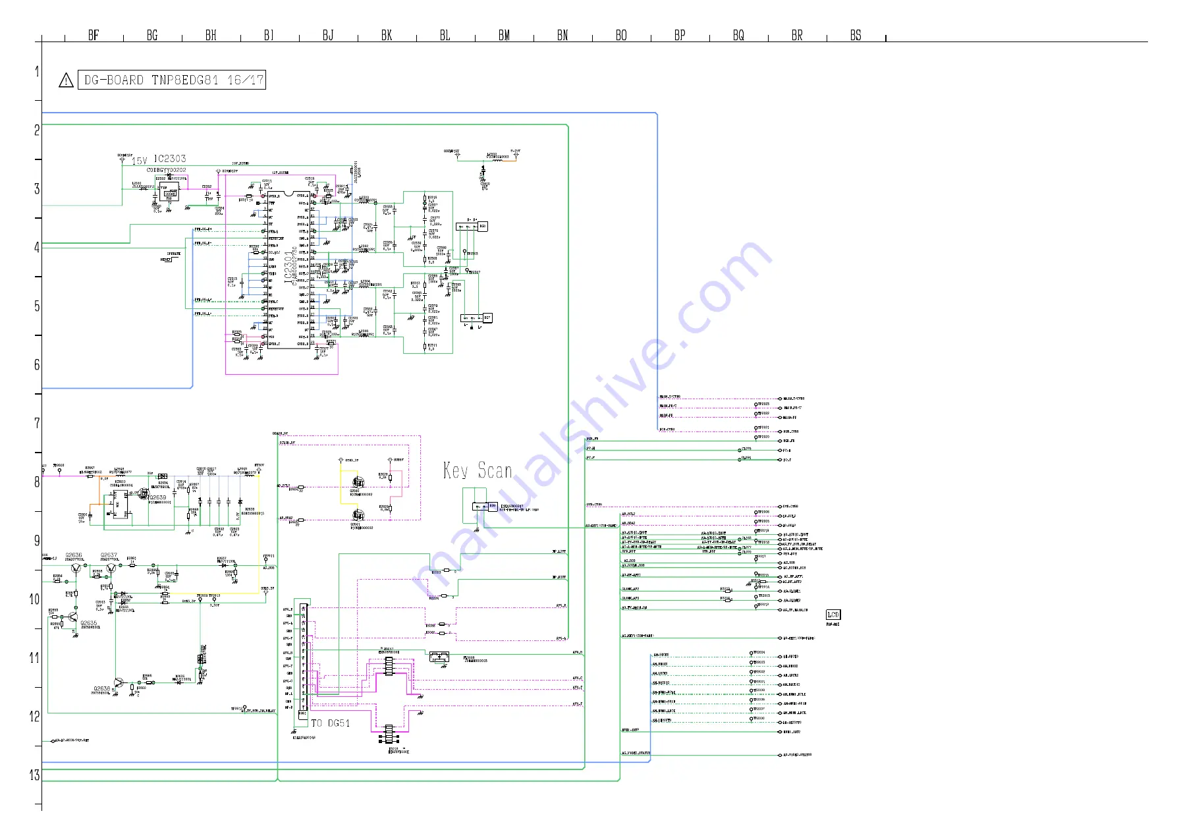The image size is (1177, 832).
Task: Click row number "3" on left ruler
Action: click(x=37, y=189)
